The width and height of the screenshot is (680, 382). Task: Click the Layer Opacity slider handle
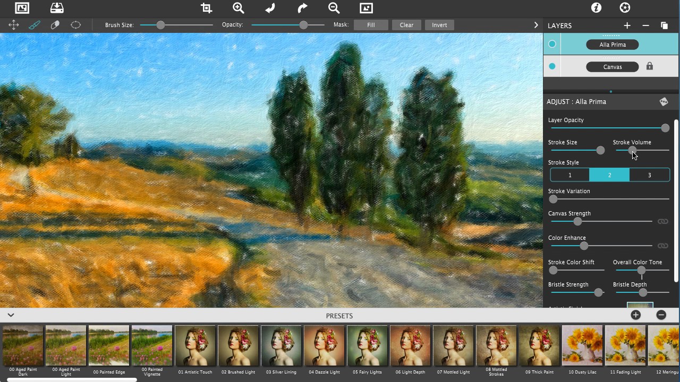[665, 128]
